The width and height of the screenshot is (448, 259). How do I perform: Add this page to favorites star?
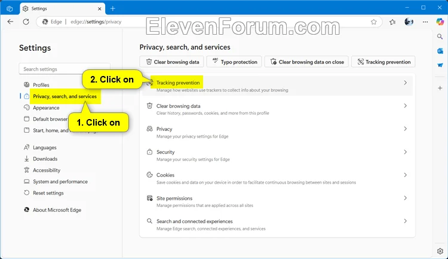click(x=373, y=22)
